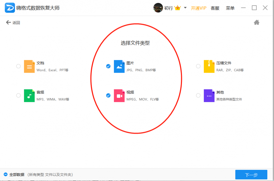Click '(所有类型 文件以及文件夹)' text
Viewport: 274px width, 181px height.
tap(50, 175)
